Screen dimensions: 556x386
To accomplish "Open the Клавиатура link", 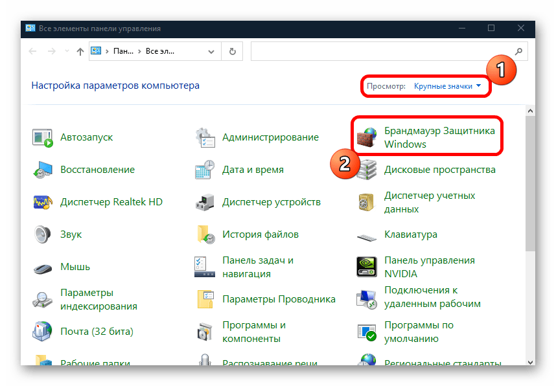I will 411,234.
